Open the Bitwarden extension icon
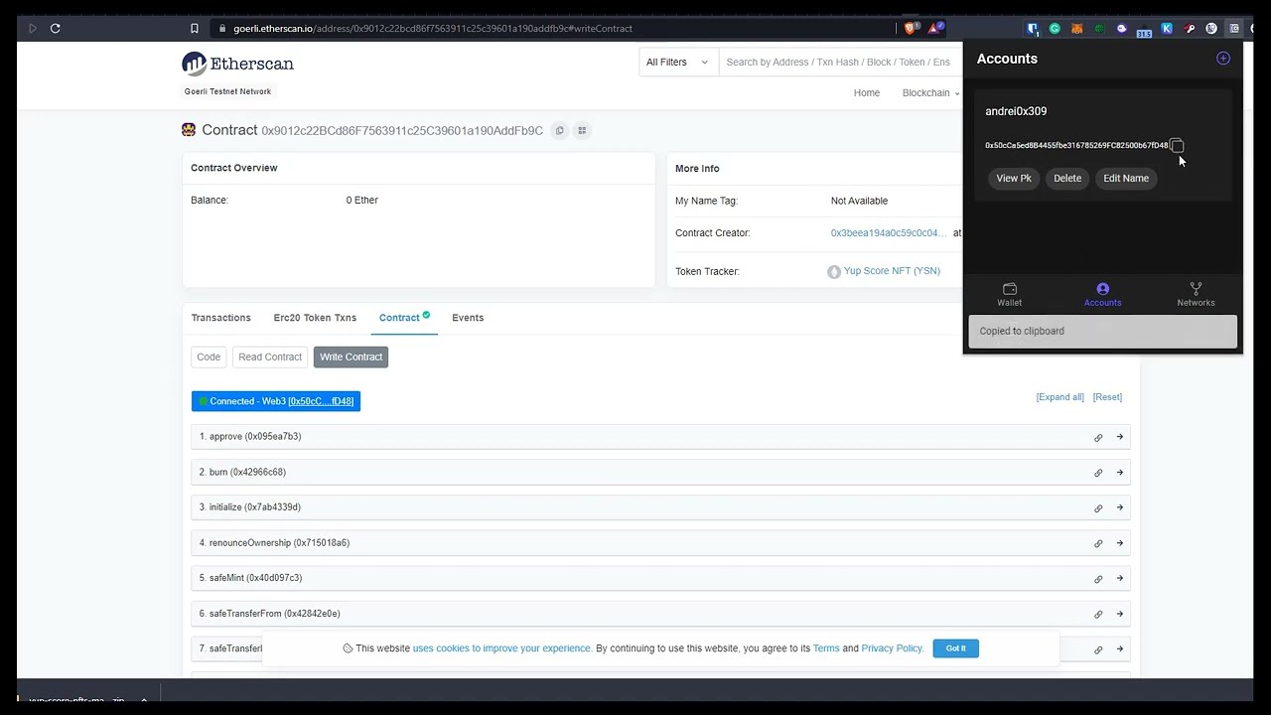1271x715 pixels. [x=1033, y=29]
